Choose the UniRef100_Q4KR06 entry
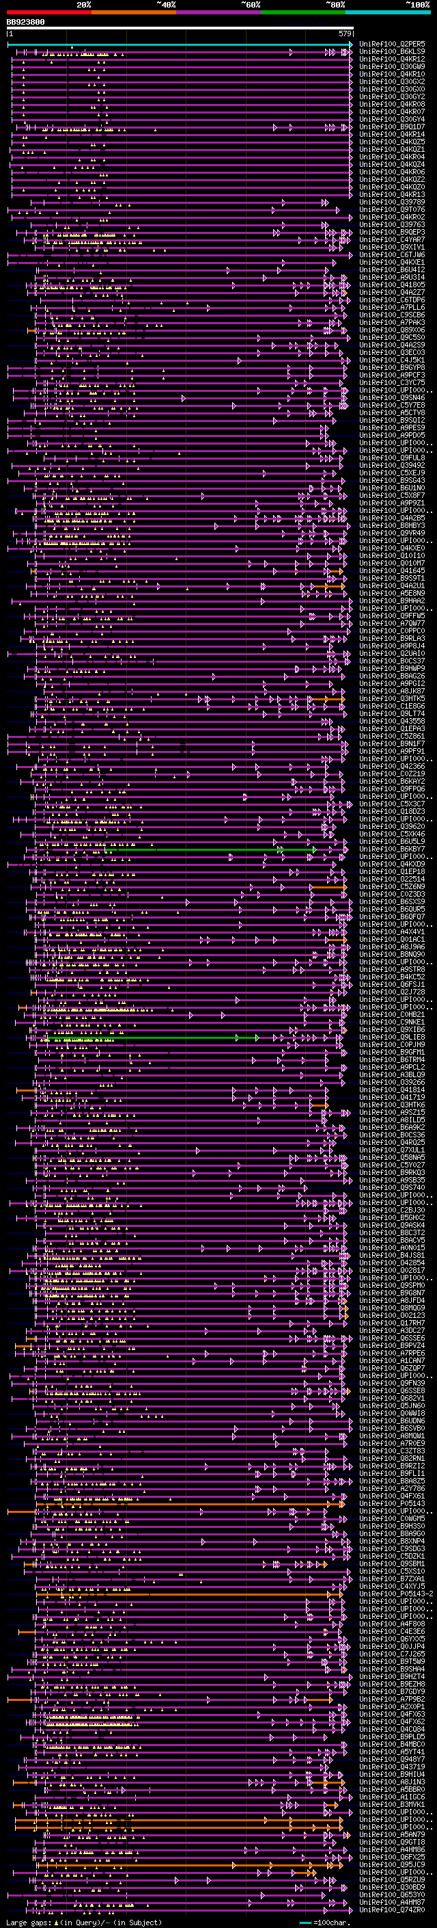437x1928 pixels. 392,172
